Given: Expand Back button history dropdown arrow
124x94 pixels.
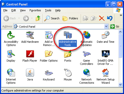Looking at the screenshot, I should [19, 18].
